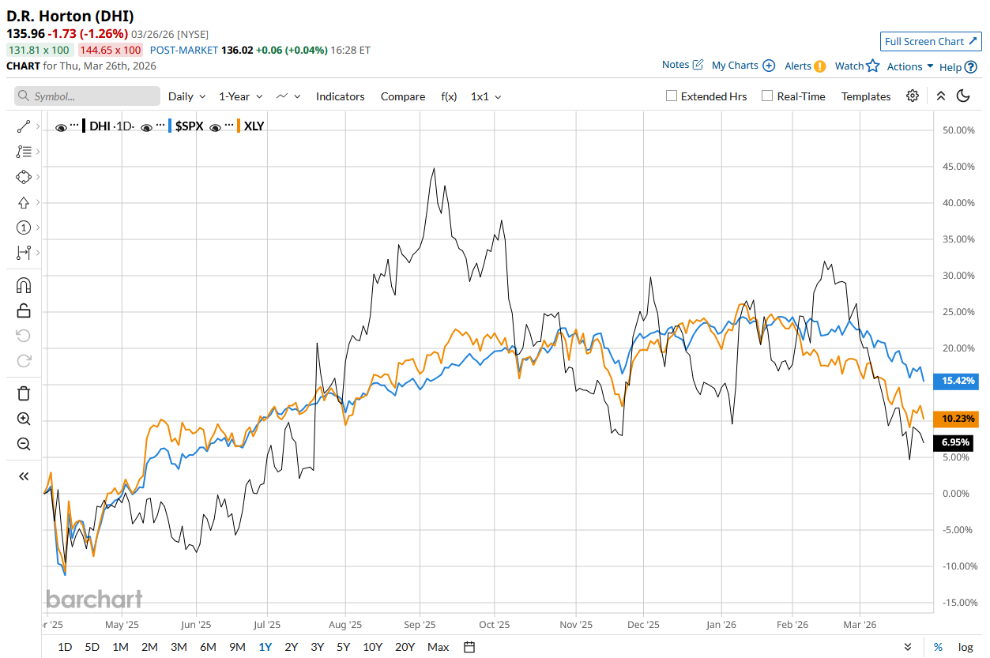Choose the arrow marker tool

pos(23,202)
